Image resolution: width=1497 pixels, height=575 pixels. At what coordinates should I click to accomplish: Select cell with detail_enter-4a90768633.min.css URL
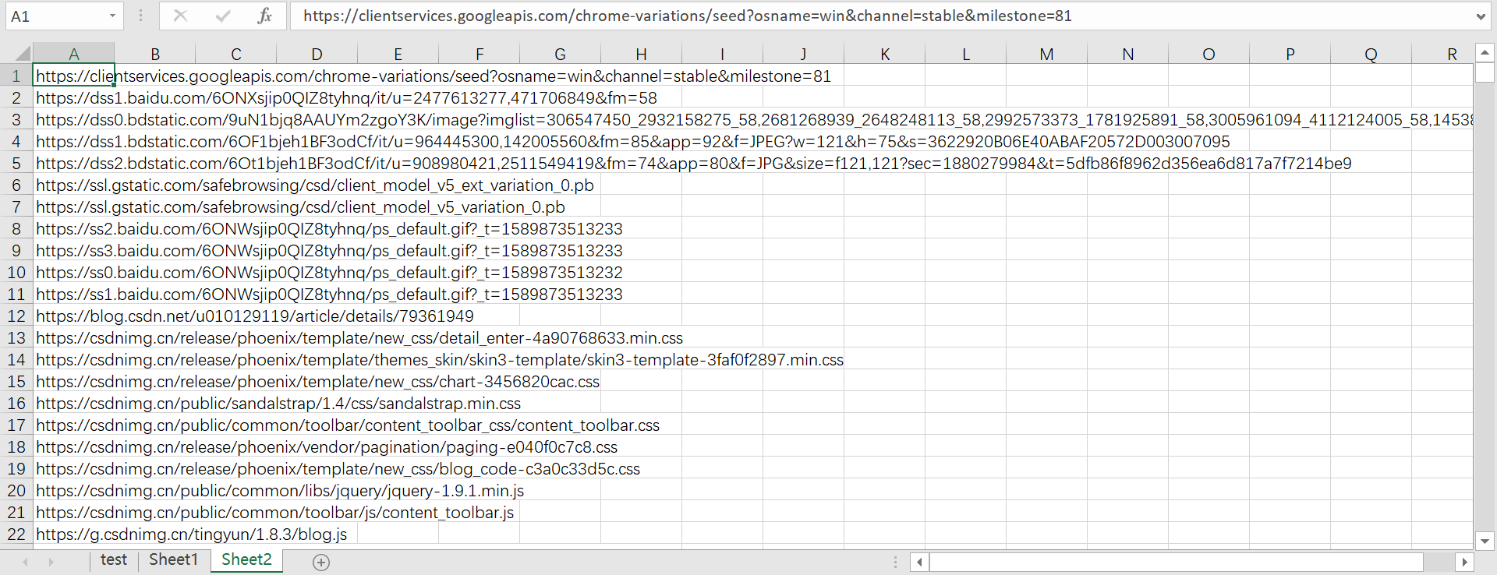click(73, 337)
